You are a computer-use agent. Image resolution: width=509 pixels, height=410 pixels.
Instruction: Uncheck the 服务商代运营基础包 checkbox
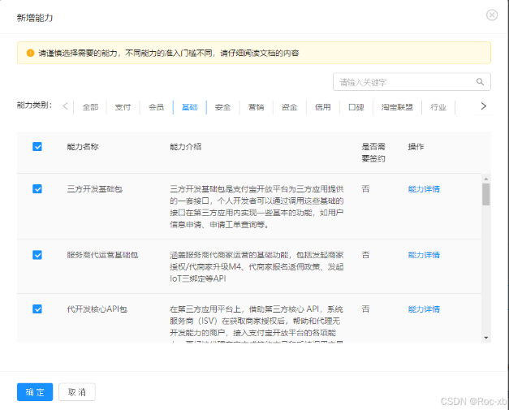coord(37,255)
